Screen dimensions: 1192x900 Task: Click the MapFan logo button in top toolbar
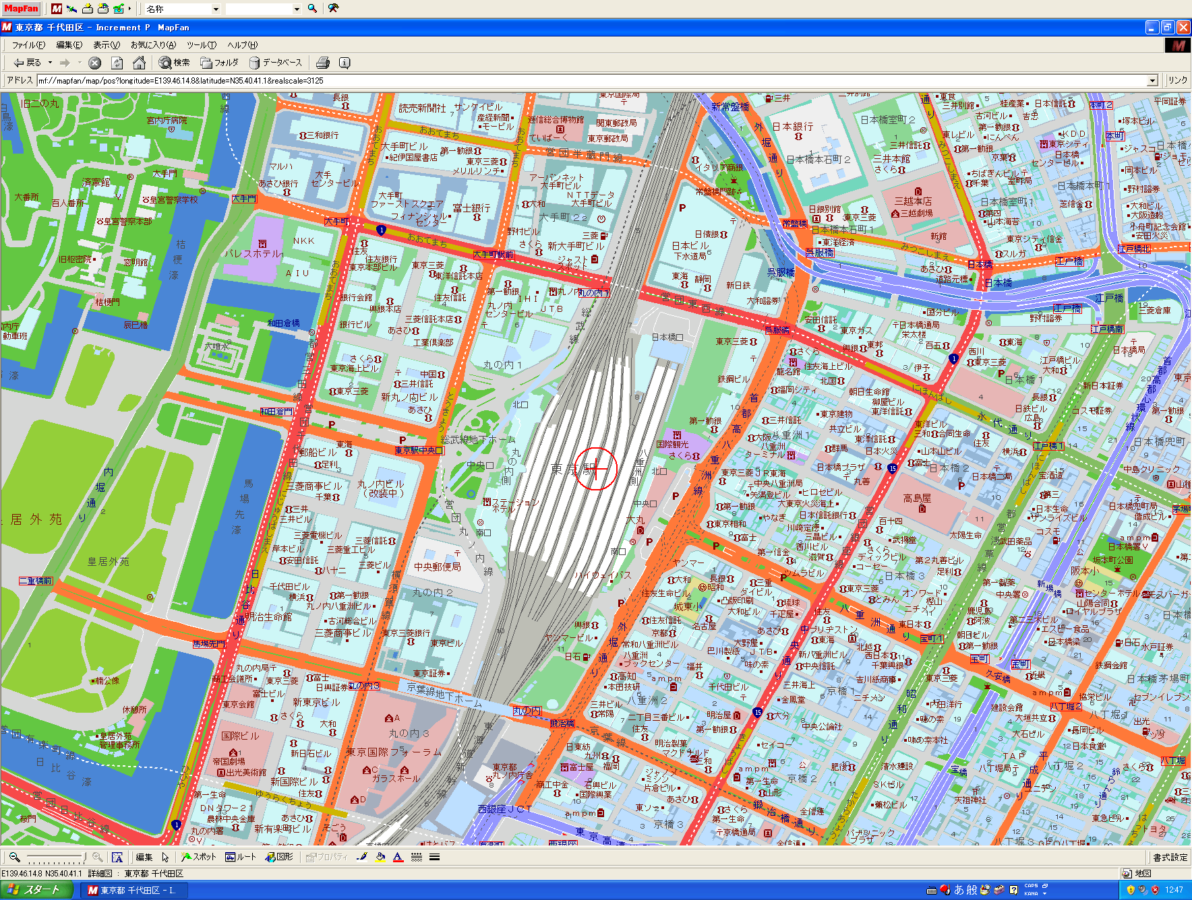click(x=22, y=9)
